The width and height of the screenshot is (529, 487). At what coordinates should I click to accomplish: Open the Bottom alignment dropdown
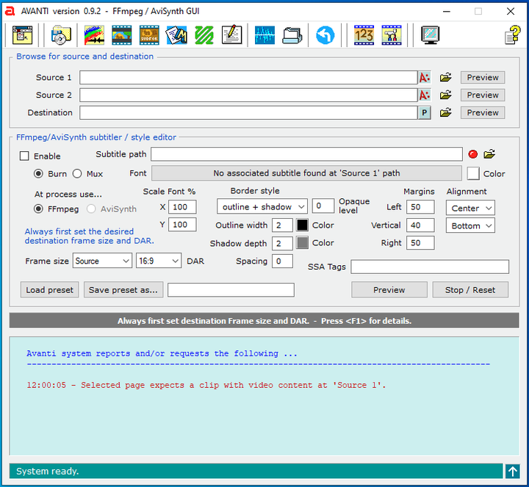(470, 226)
